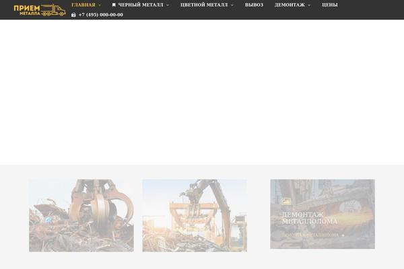The image size is (404, 269).
Task: Open the Цветной металл menu item
Action: click(x=204, y=5)
